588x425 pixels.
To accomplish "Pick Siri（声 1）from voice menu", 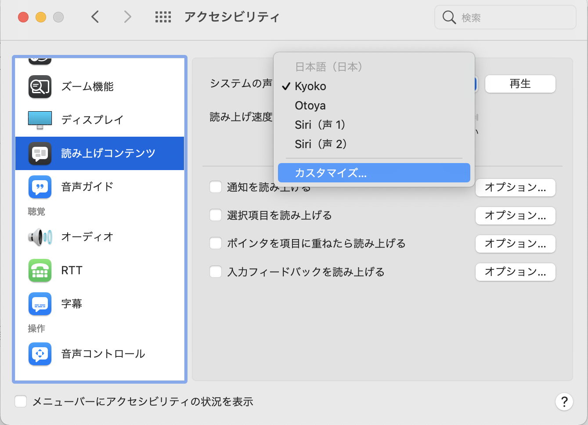I will tap(320, 125).
